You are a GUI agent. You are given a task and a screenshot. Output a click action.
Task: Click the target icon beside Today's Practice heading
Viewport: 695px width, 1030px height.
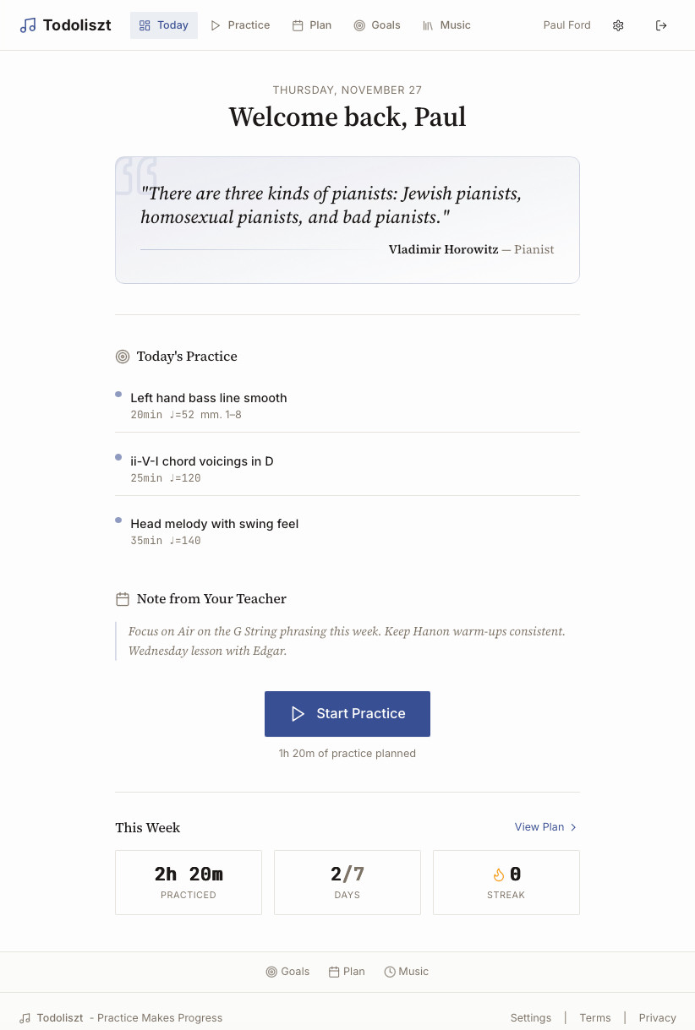[123, 357]
